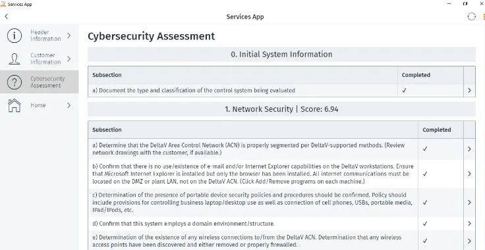
Task: Click the Cybersecurity Assessment question mark icon
Action: click(14, 82)
